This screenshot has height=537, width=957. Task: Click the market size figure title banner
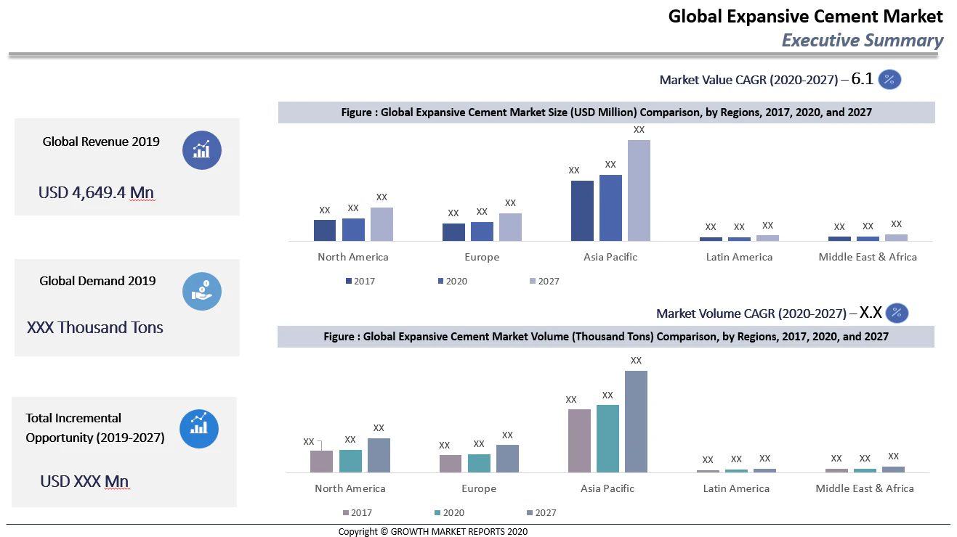pos(606,112)
